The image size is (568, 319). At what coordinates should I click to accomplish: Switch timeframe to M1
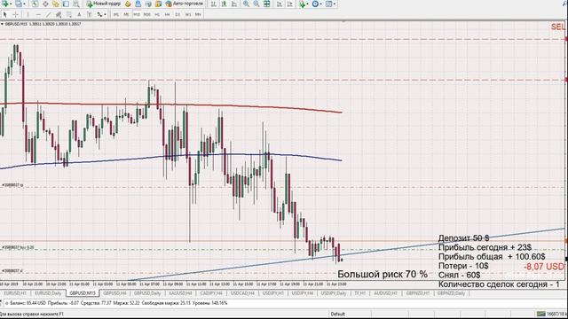point(116,14)
